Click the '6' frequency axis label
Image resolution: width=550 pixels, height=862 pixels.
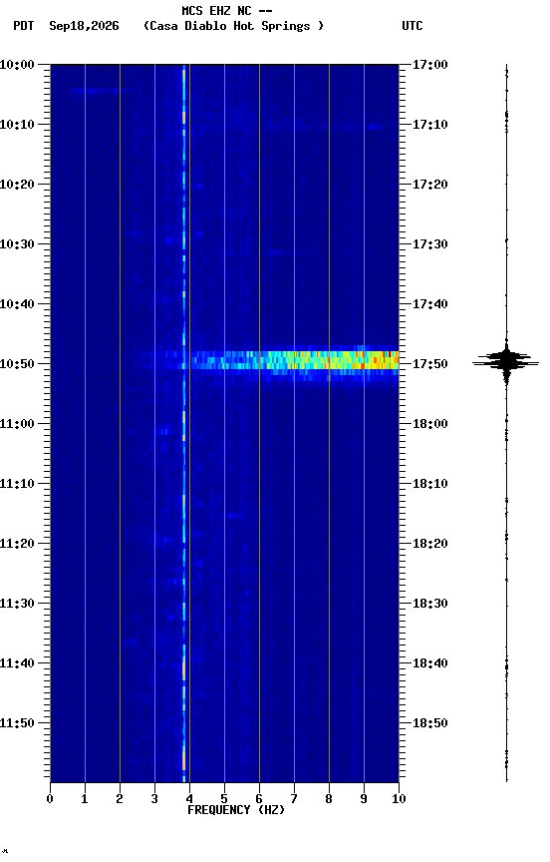259,799
